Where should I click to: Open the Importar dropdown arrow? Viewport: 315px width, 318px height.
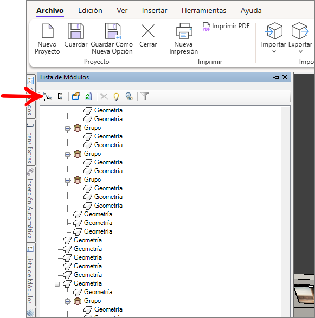(x=274, y=51)
